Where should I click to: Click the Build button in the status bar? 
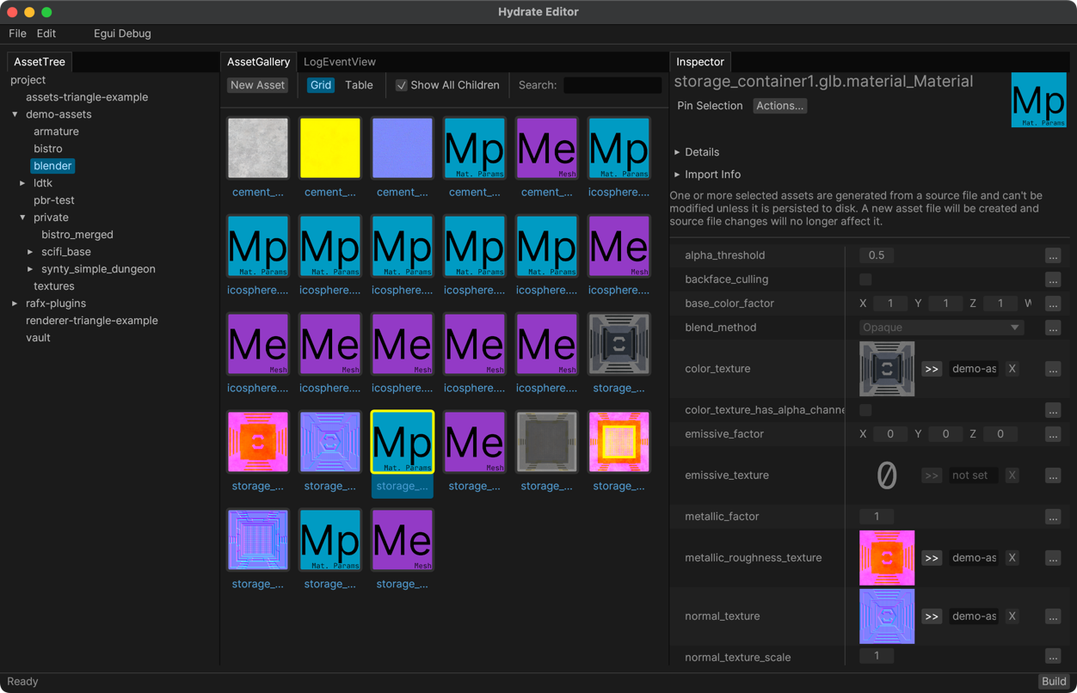pyautogui.click(x=1054, y=681)
